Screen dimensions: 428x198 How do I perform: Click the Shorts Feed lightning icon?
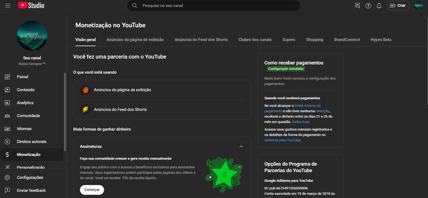point(85,110)
